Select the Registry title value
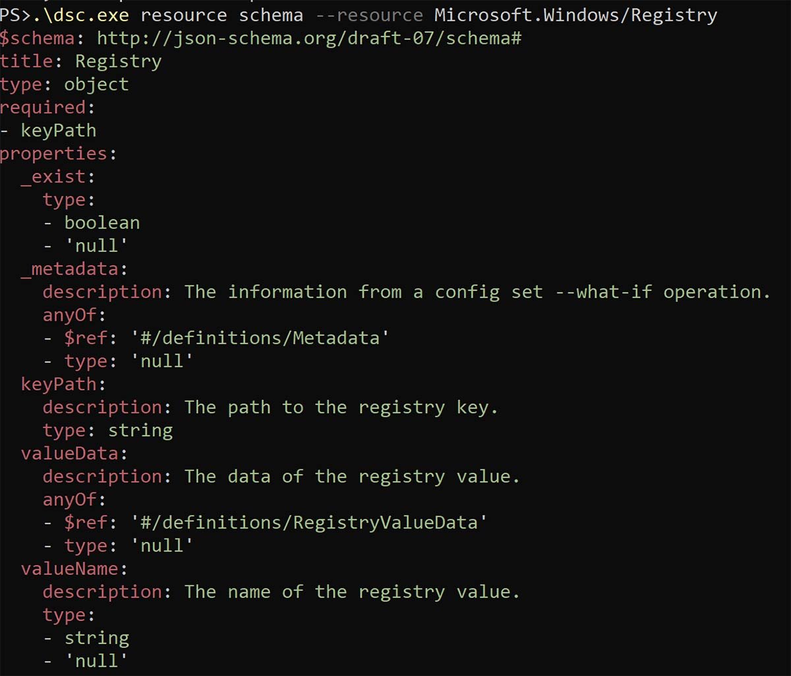Screen dimensions: 791x676 pyautogui.click(x=118, y=61)
